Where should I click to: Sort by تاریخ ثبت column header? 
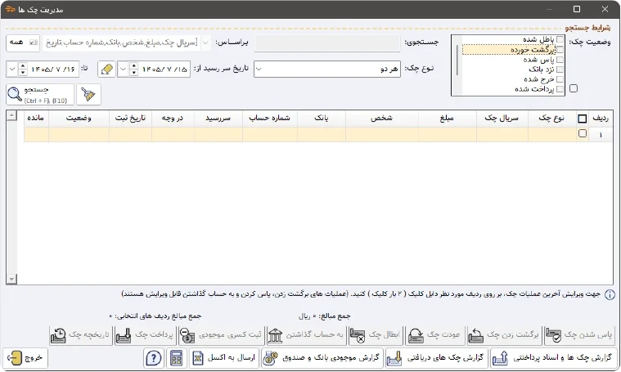point(130,119)
